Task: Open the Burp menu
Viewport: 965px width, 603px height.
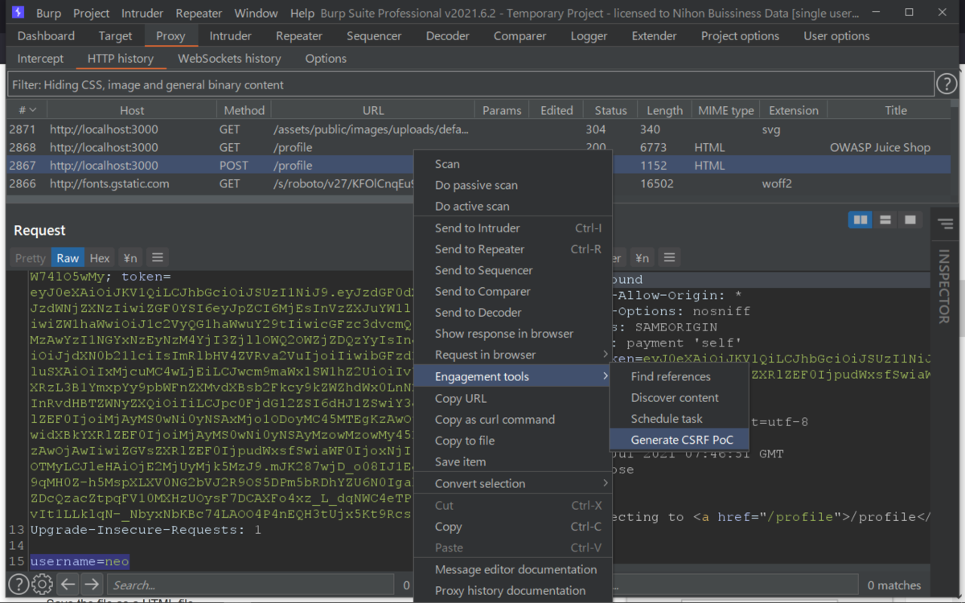Action: [48, 13]
